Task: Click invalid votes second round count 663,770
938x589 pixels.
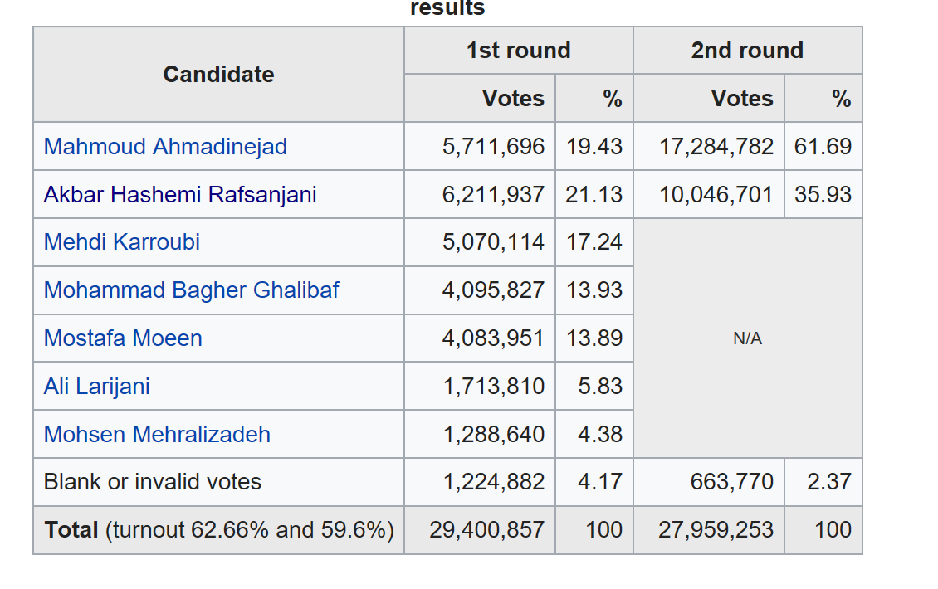Action: (x=731, y=482)
